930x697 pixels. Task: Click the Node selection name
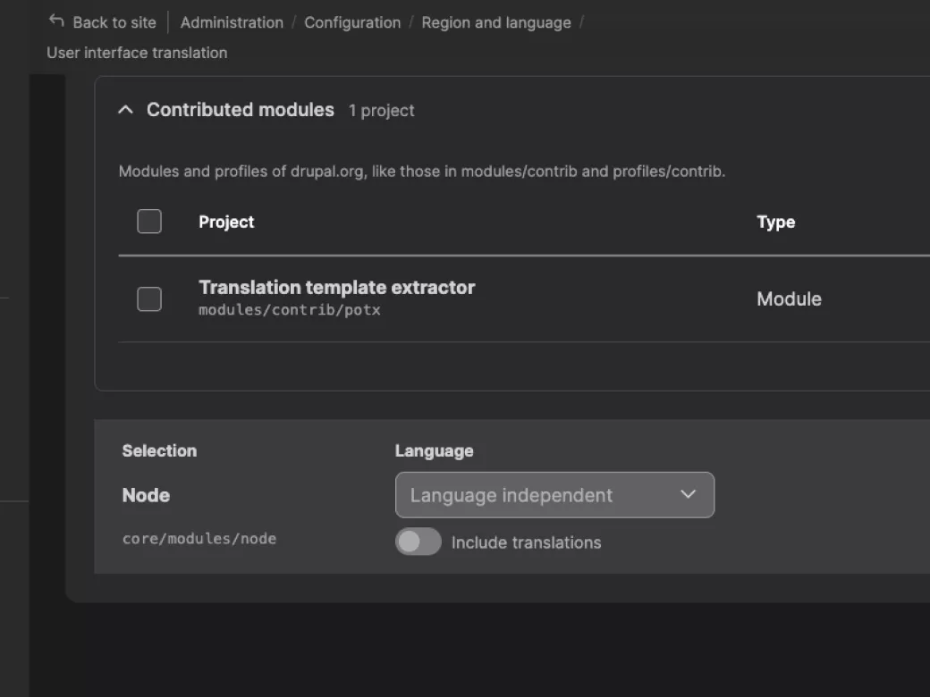[x=146, y=495]
